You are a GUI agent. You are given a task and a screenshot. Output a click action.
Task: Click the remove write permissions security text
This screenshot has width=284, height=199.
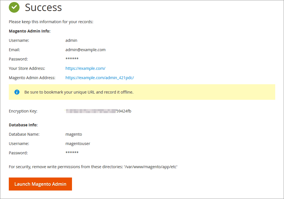93,167
